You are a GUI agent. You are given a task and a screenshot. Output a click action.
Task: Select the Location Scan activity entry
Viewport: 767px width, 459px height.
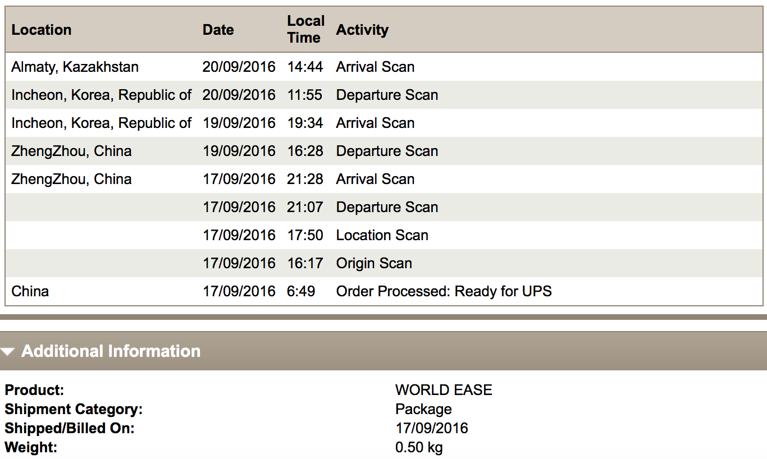click(382, 235)
